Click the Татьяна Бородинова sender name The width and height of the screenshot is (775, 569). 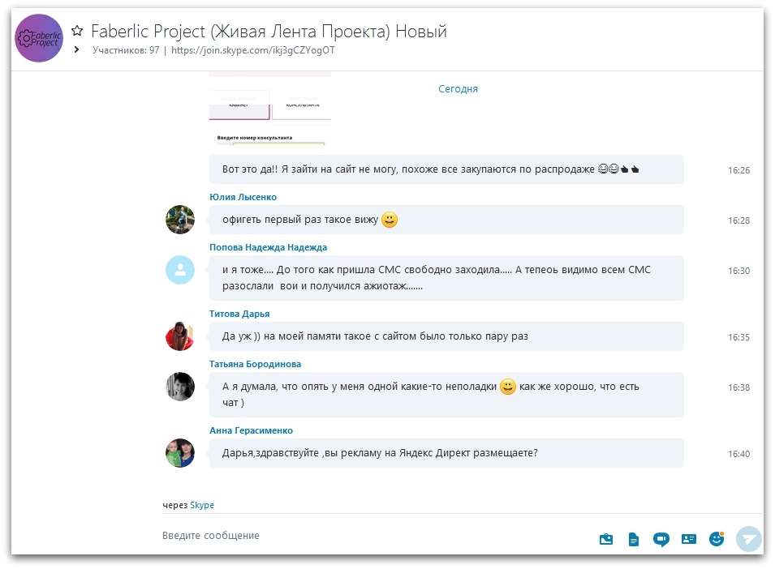(x=255, y=364)
